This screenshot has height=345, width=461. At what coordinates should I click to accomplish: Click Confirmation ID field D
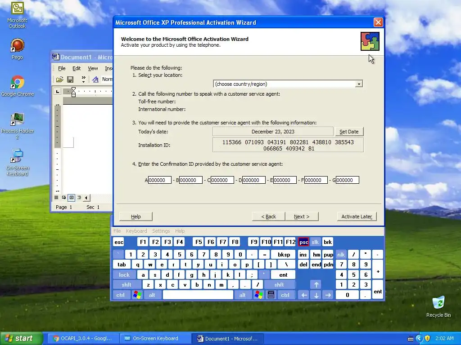coord(253,180)
